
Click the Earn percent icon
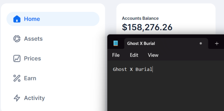pos(17,78)
